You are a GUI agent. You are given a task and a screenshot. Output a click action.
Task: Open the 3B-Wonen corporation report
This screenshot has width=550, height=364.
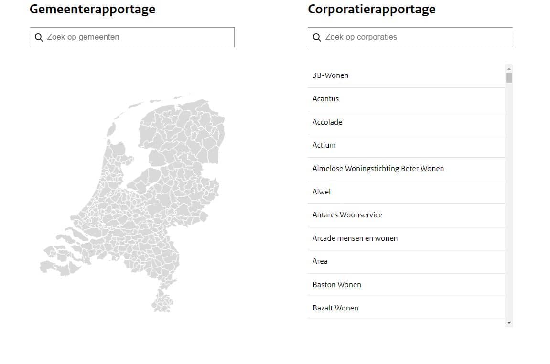pos(330,75)
